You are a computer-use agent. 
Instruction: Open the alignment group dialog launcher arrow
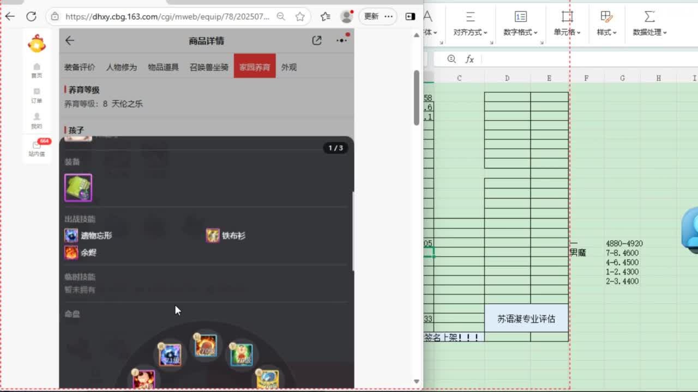point(491,43)
